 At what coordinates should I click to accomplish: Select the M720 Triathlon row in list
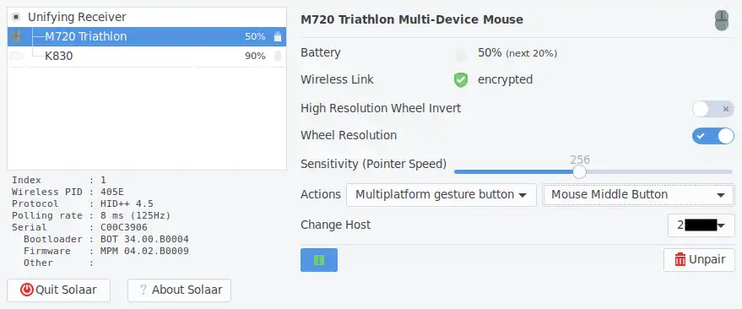(147, 36)
